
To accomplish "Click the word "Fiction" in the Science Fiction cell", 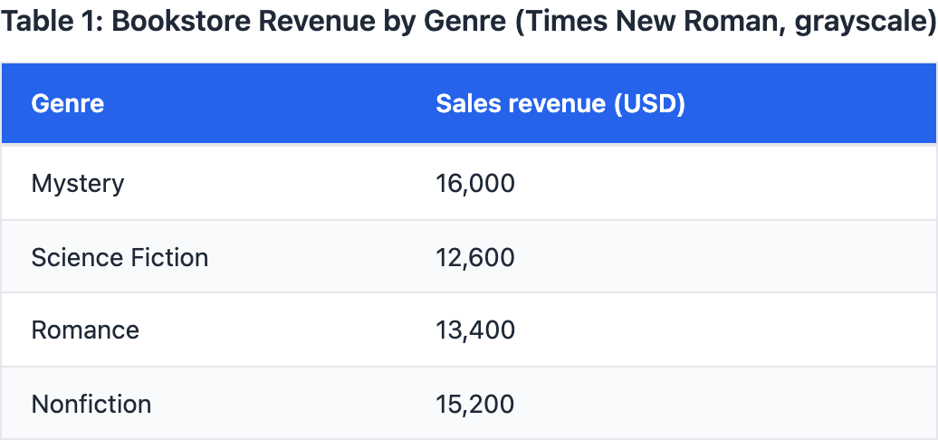I will 172,258.
